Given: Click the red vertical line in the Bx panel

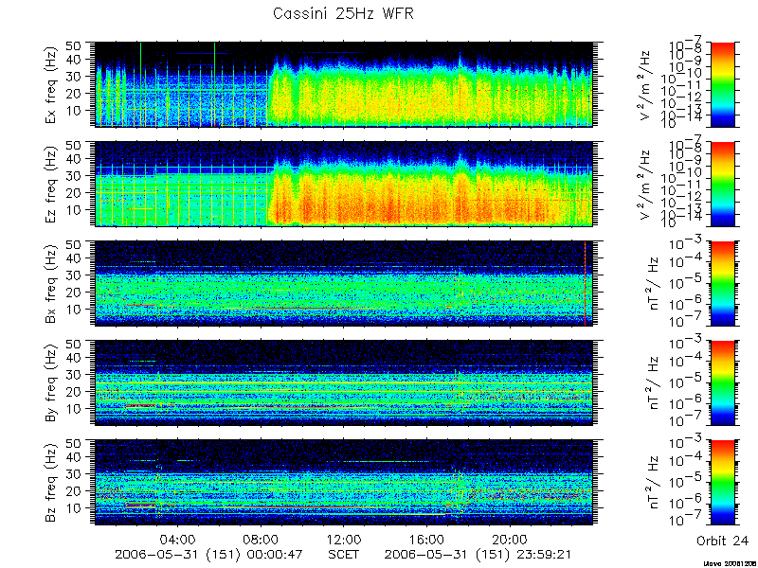Looking at the screenshot, I should (586, 283).
